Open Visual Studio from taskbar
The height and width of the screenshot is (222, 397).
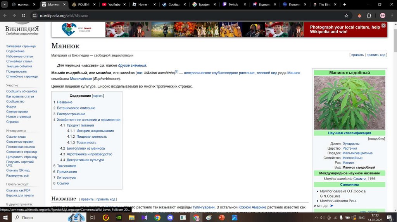coord(144,217)
